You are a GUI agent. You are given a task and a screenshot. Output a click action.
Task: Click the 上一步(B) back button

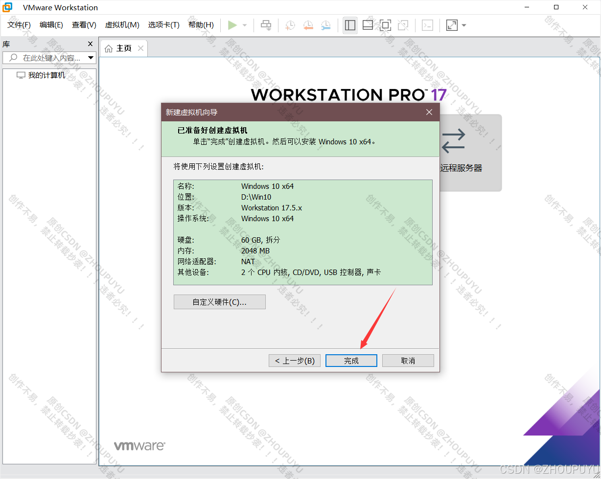click(x=295, y=361)
